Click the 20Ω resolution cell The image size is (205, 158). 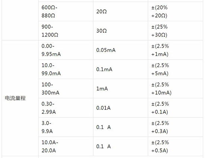tap(120, 12)
